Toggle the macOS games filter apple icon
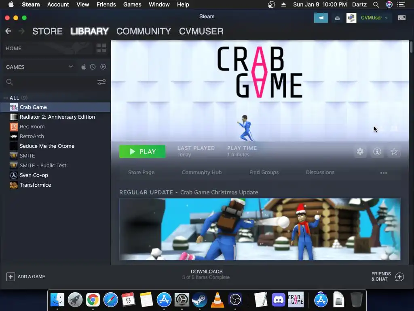Viewport: 414px width, 311px height. point(83,67)
